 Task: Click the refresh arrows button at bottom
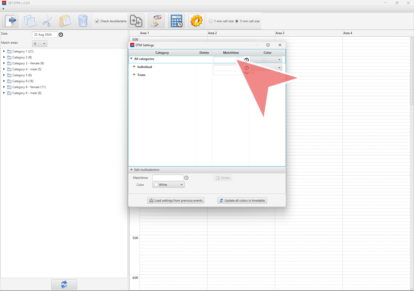tap(64, 284)
